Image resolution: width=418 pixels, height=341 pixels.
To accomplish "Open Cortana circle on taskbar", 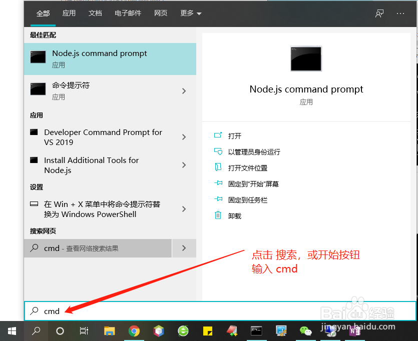I will [x=60, y=331].
